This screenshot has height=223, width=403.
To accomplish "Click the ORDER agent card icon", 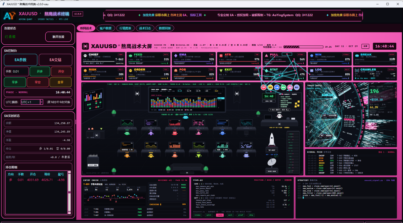I will (x=130, y=71).
